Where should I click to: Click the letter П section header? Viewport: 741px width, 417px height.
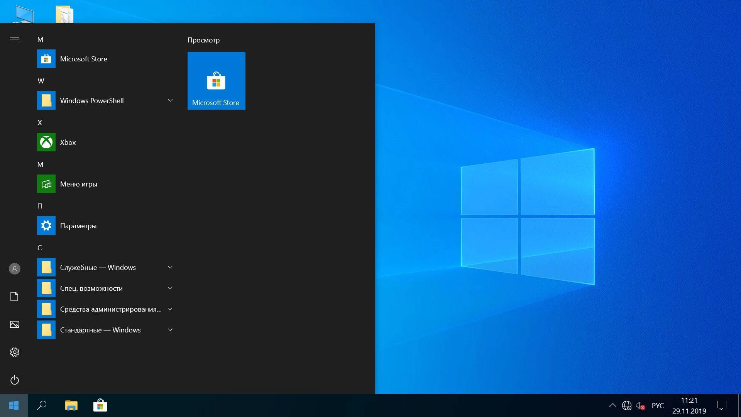[40, 206]
